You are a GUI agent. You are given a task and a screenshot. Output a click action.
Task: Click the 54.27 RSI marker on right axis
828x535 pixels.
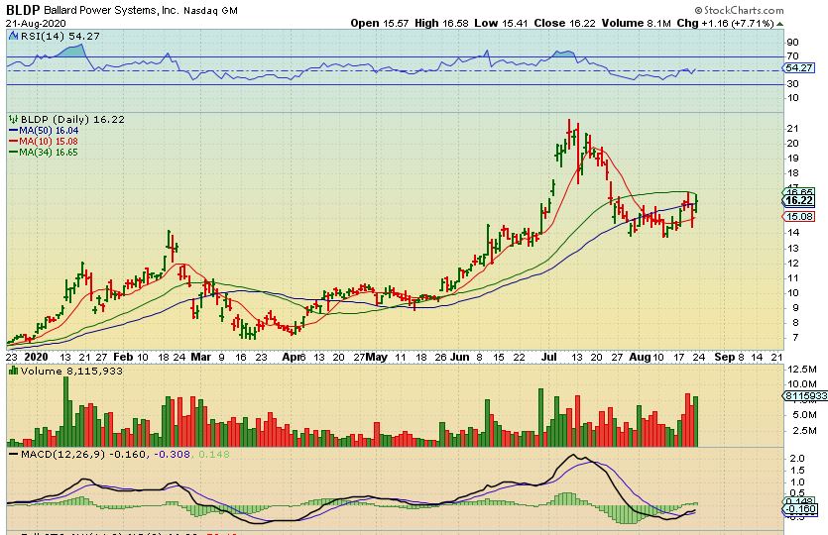pos(799,68)
